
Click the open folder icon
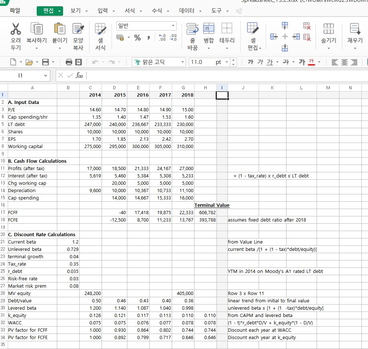coord(29,62)
